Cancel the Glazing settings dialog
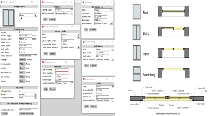This screenshot has height=116, width=213. pos(52,19)
